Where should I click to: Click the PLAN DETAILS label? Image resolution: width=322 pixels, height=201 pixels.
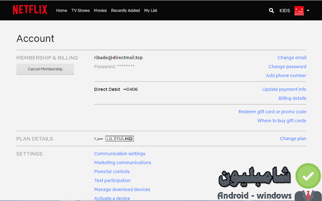[x=35, y=139]
